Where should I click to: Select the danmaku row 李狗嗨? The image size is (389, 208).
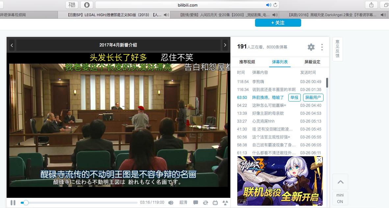pos(280,81)
